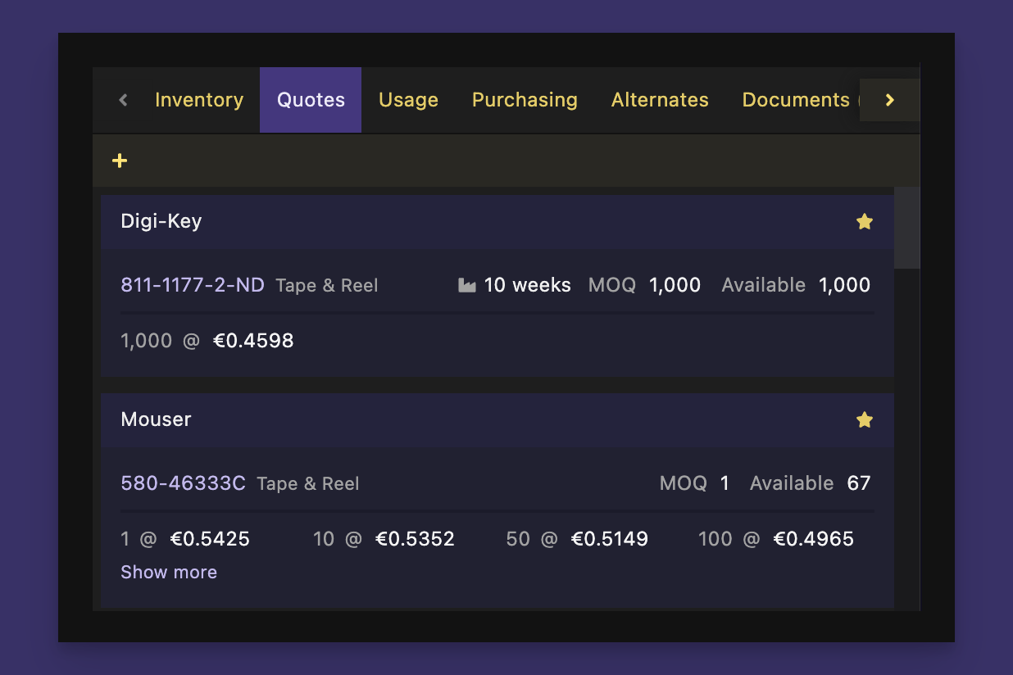The width and height of the screenshot is (1013, 675).
Task: Toggle the Digi-Key favorite star
Action: pyautogui.click(x=865, y=221)
